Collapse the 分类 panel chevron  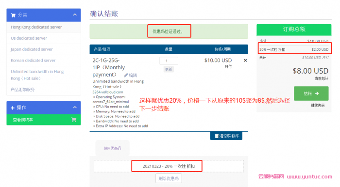(x=75, y=15)
